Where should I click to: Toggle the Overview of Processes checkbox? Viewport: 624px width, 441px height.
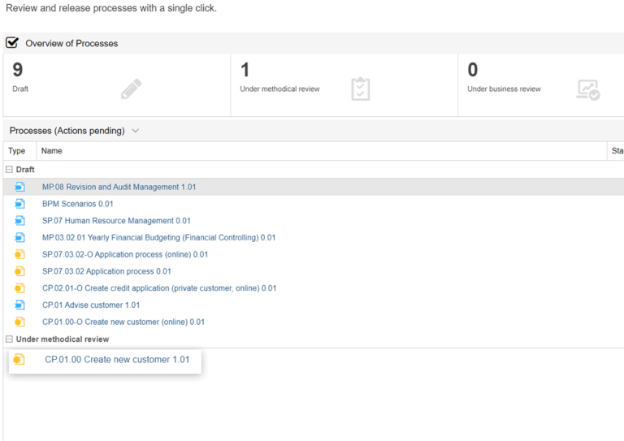[12, 43]
